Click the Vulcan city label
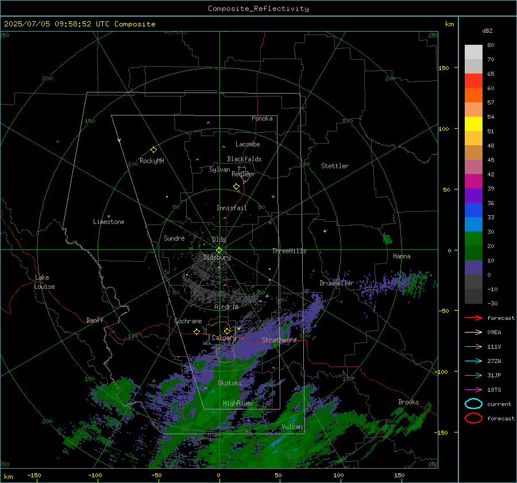This screenshot has height=483, width=517. [x=292, y=427]
